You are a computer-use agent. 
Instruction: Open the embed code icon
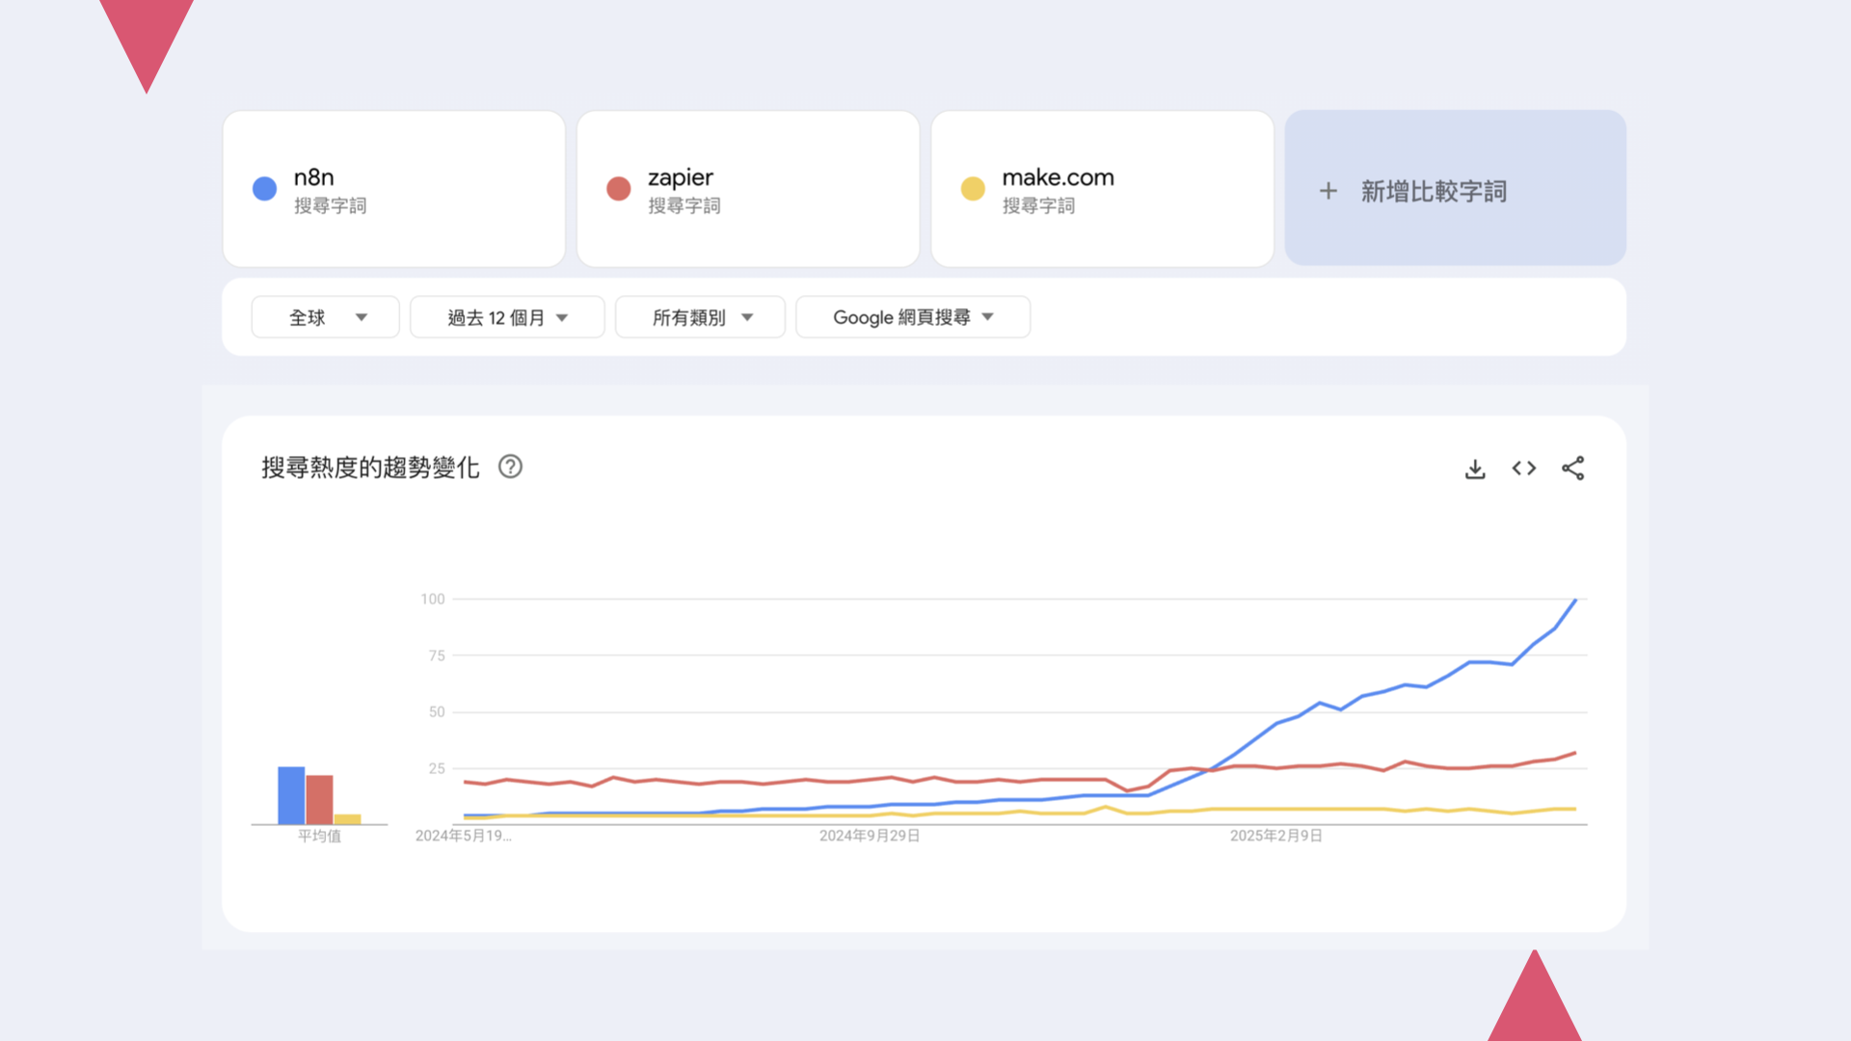pos(1524,468)
